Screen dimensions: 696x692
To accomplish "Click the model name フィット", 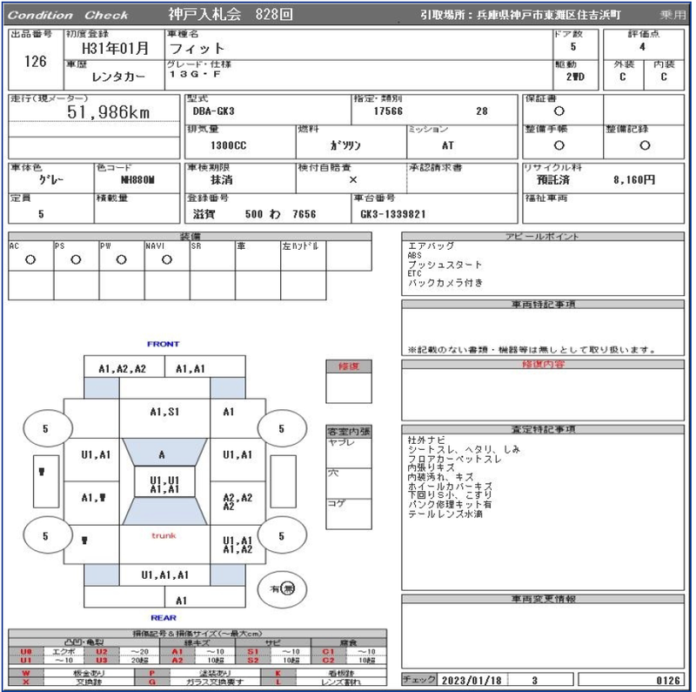I will click(x=197, y=48).
